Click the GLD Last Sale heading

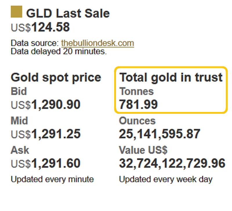pos(68,13)
